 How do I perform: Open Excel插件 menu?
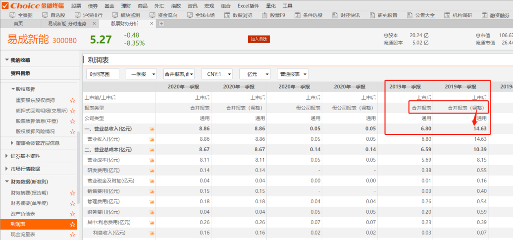[x=248, y=5]
